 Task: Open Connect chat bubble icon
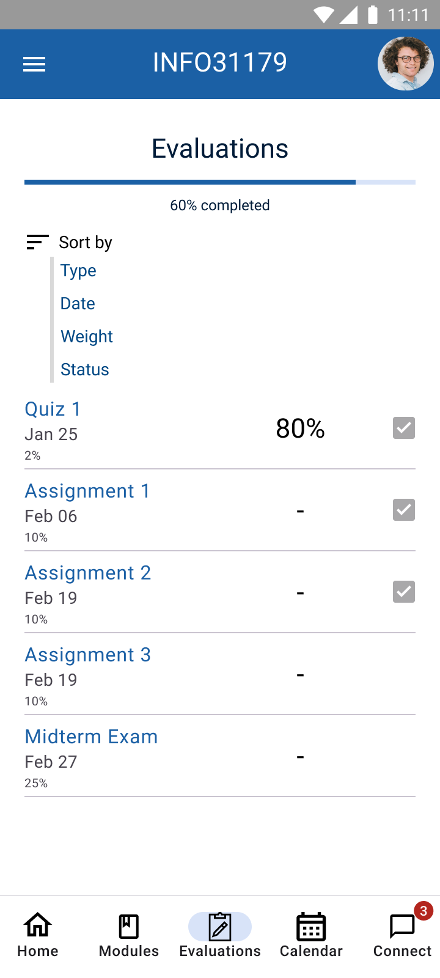point(402,927)
